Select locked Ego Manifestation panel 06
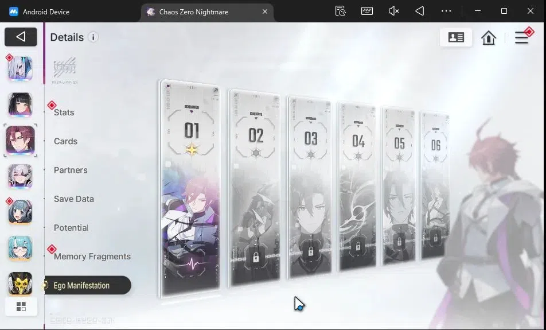Image resolution: width=546 pixels, height=330 pixels. coord(435,185)
